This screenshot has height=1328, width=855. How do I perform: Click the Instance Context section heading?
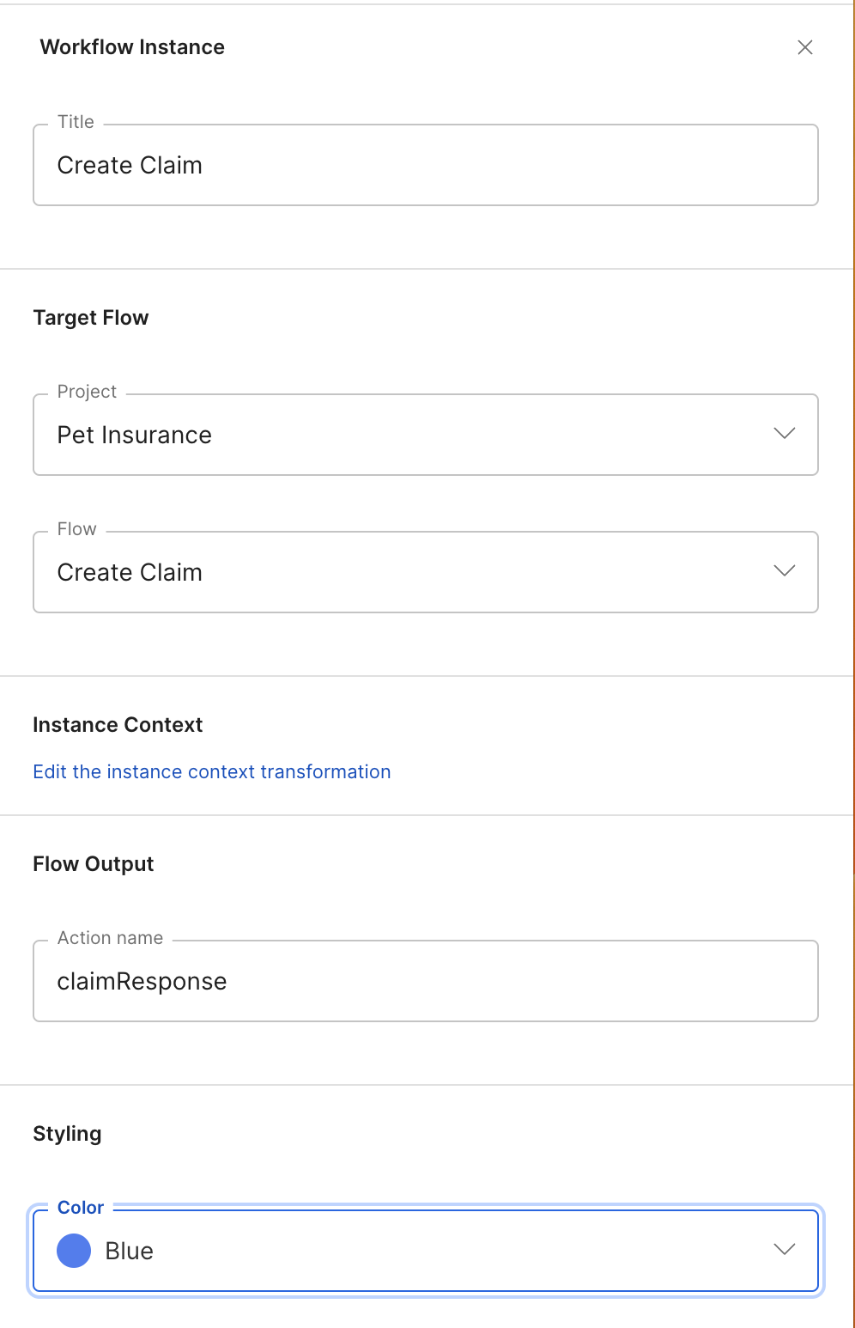coord(118,725)
